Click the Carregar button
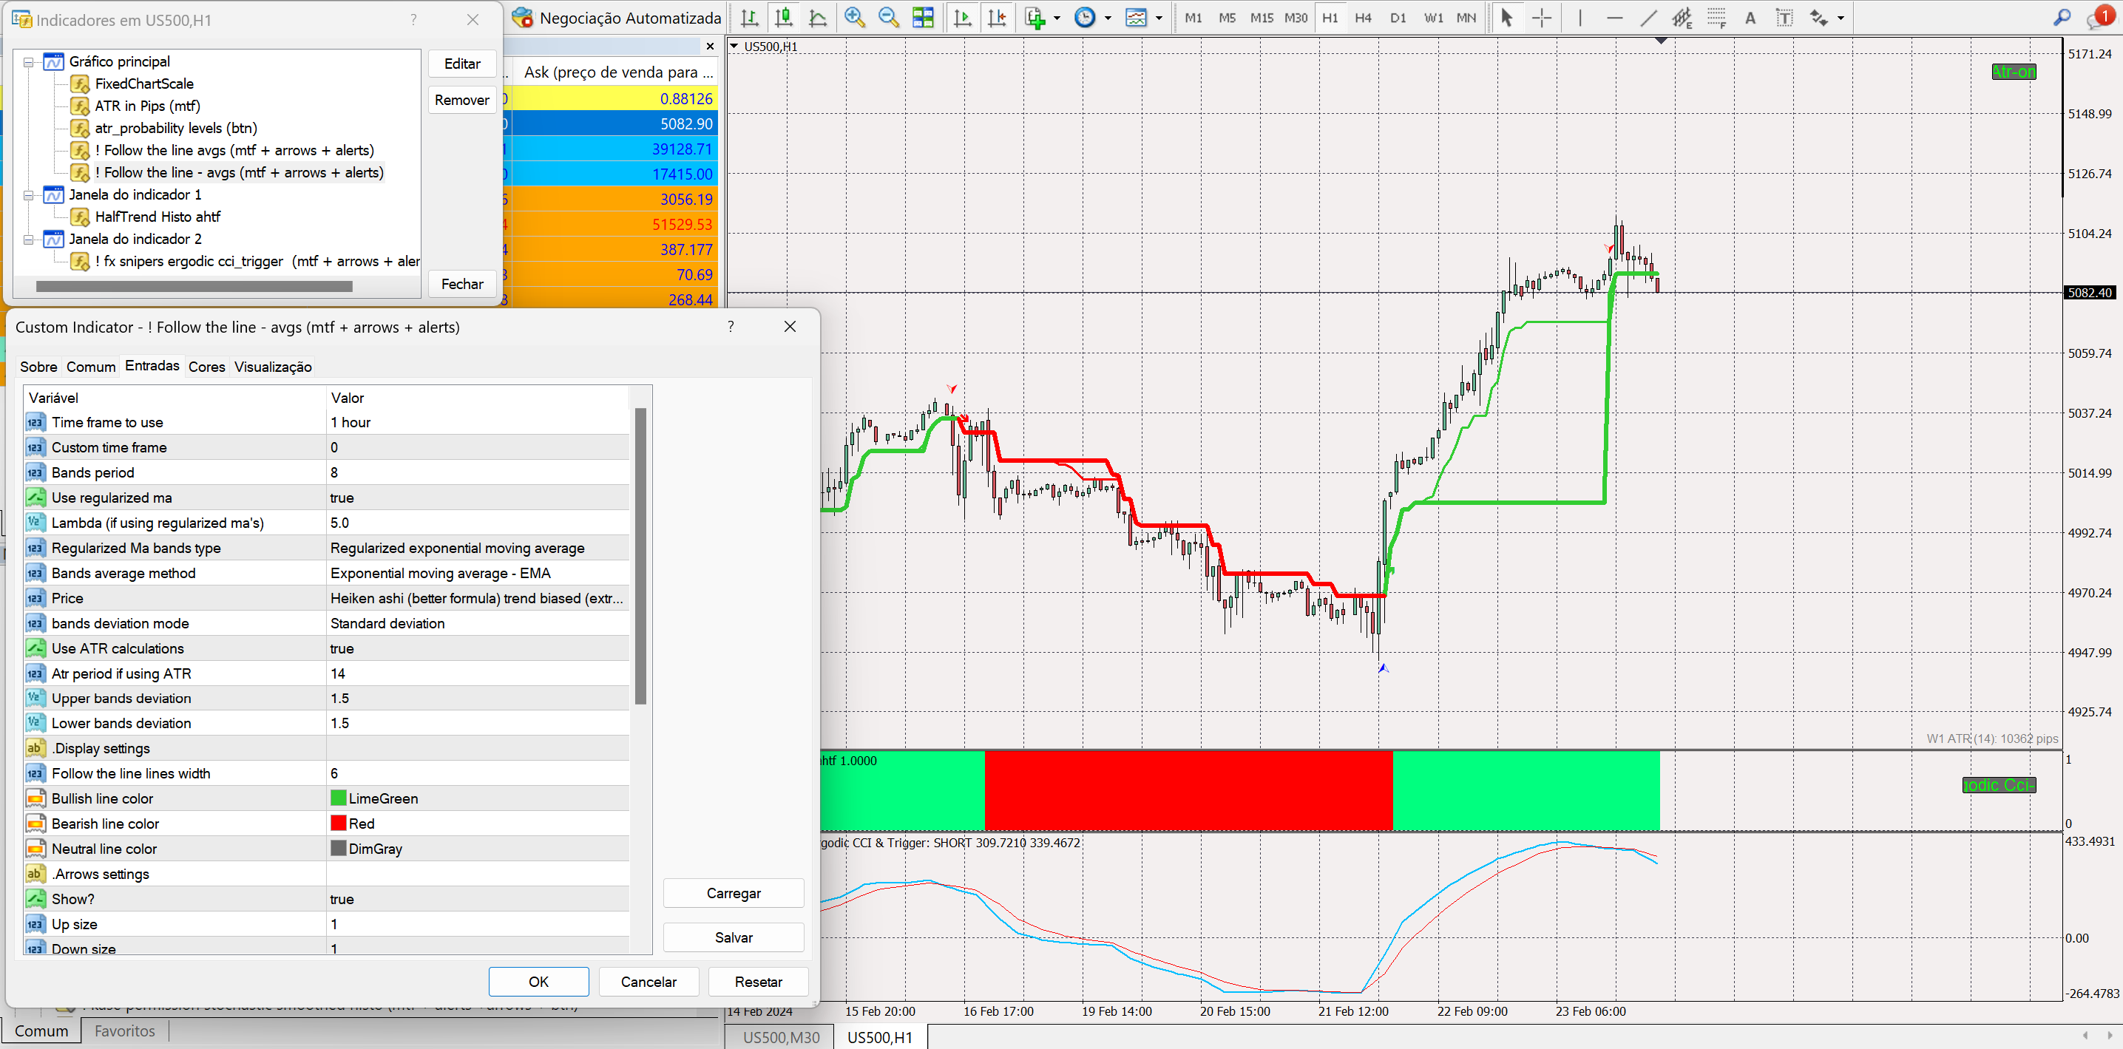The image size is (2123, 1049). tap(733, 893)
